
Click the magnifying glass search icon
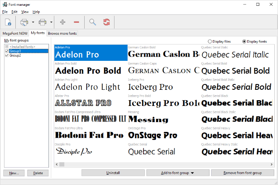93,22
